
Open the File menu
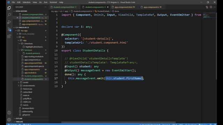[x=13, y=2]
